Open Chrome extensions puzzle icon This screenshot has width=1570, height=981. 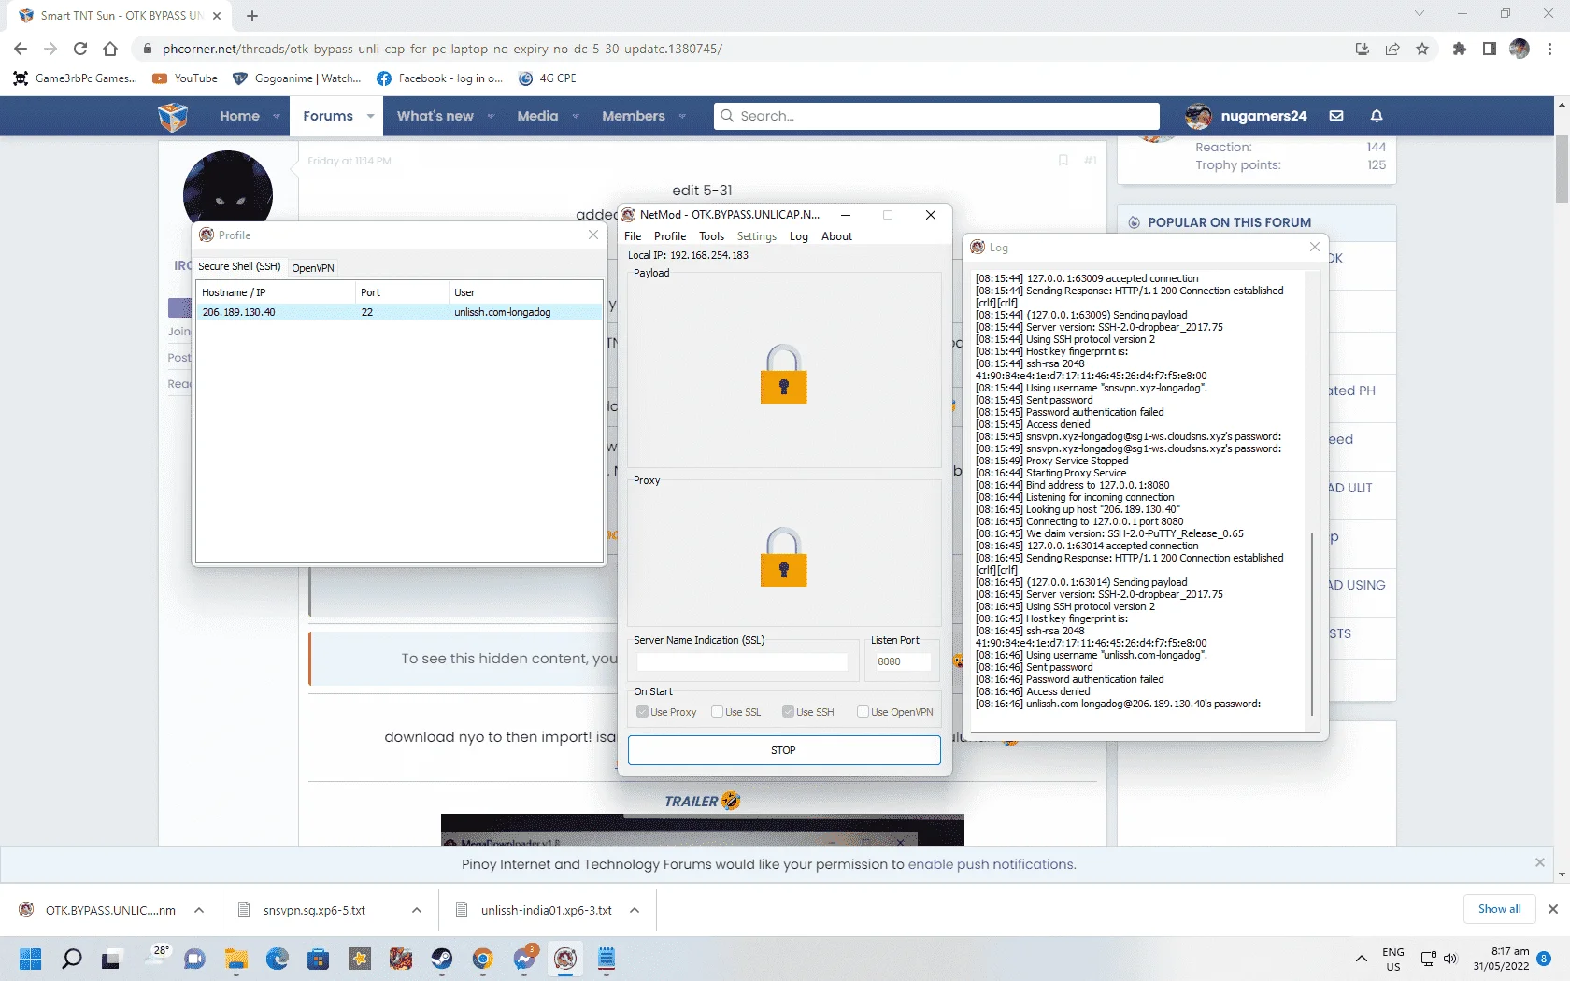point(1460,49)
